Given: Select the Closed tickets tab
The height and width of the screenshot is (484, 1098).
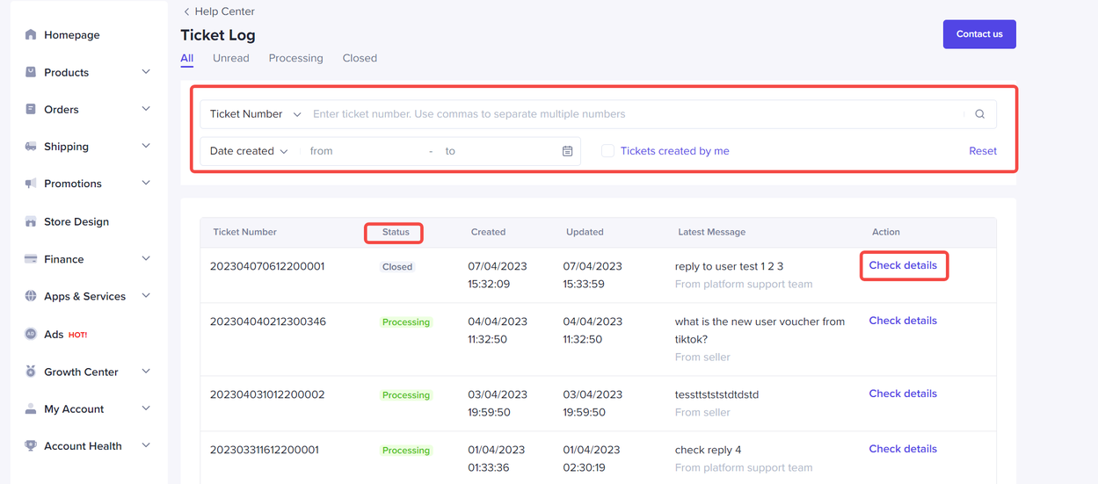Looking at the screenshot, I should click(360, 58).
